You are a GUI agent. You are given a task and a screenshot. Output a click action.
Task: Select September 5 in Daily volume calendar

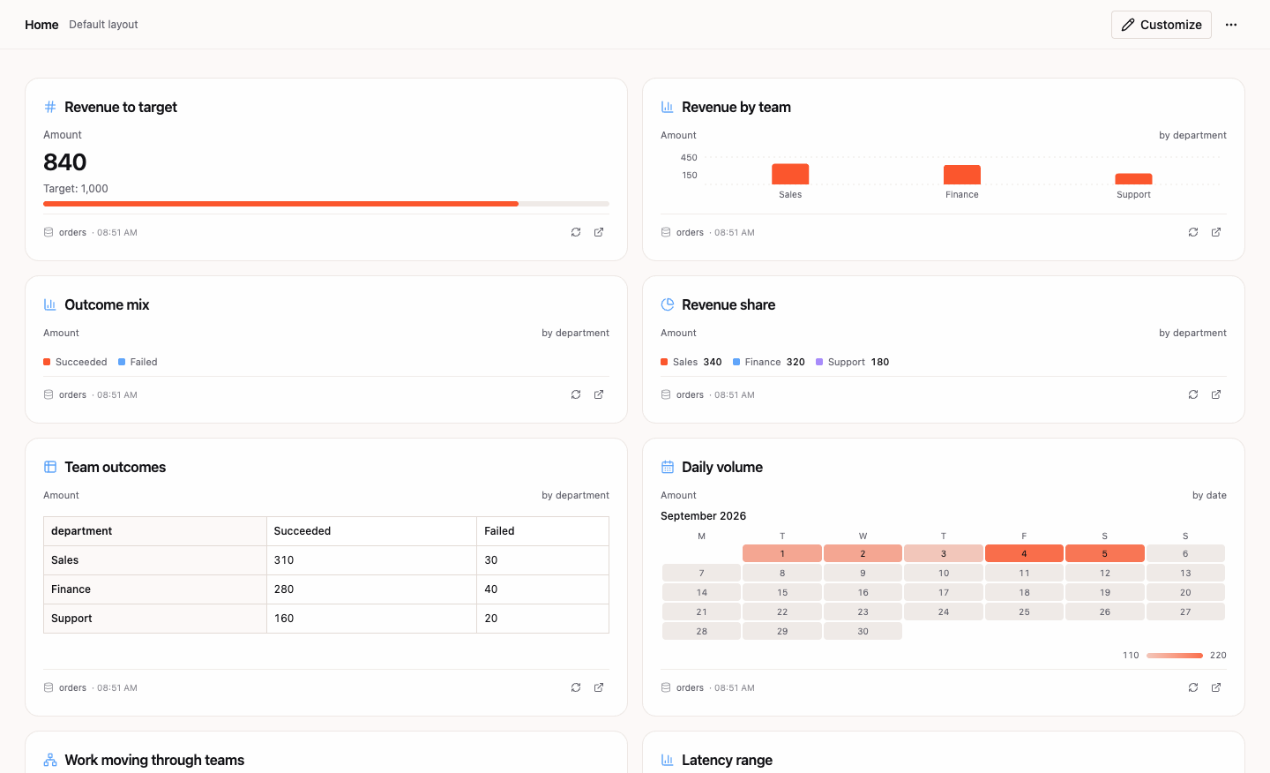tap(1105, 553)
